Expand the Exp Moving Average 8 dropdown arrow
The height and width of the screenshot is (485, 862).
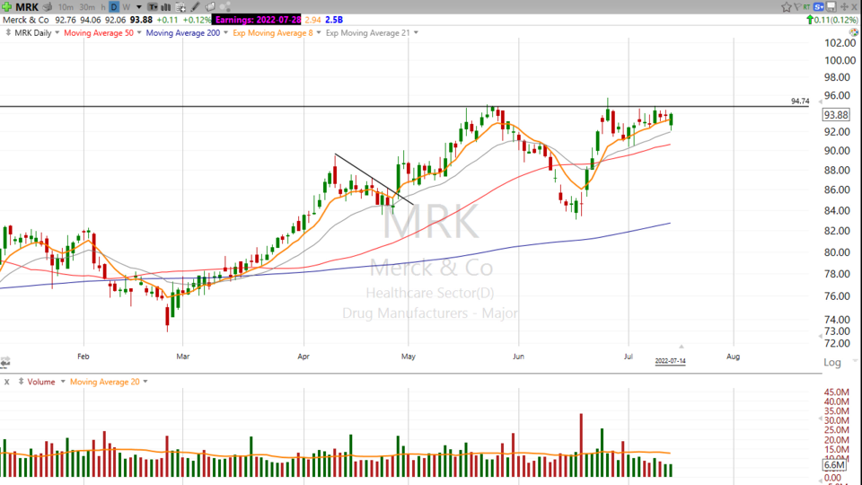click(319, 33)
